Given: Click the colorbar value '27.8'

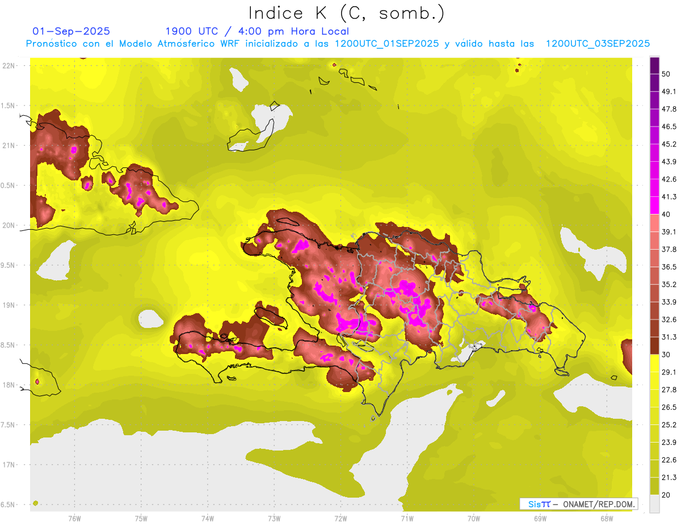Looking at the screenshot, I should point(669,389).
